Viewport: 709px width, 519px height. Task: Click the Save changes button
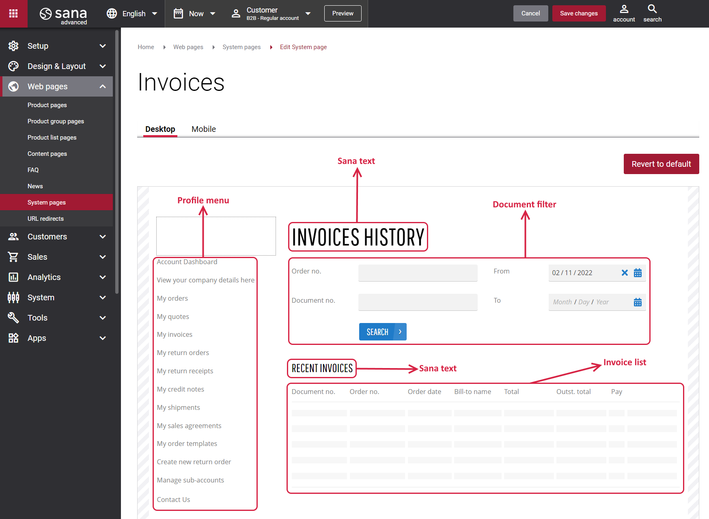[579, 13]
